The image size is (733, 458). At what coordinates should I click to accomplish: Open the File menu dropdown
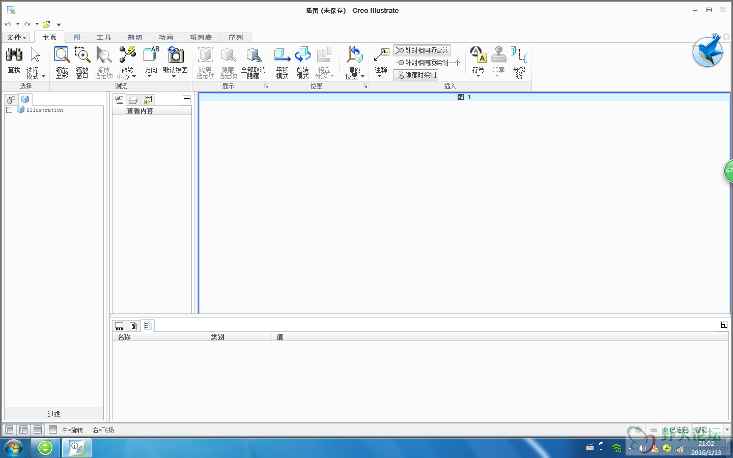click(16, 38)
